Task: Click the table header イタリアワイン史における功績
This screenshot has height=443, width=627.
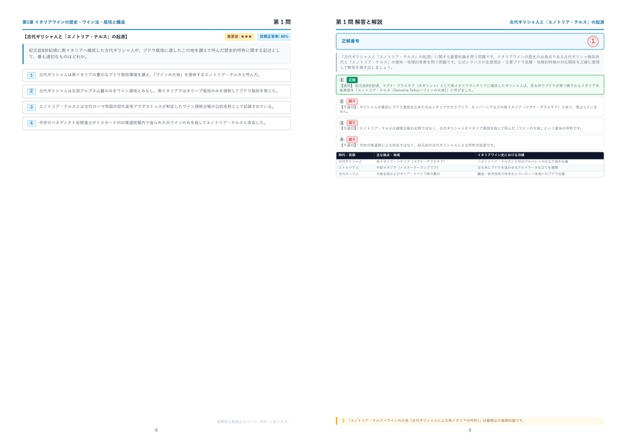Action: coord(501,155)
